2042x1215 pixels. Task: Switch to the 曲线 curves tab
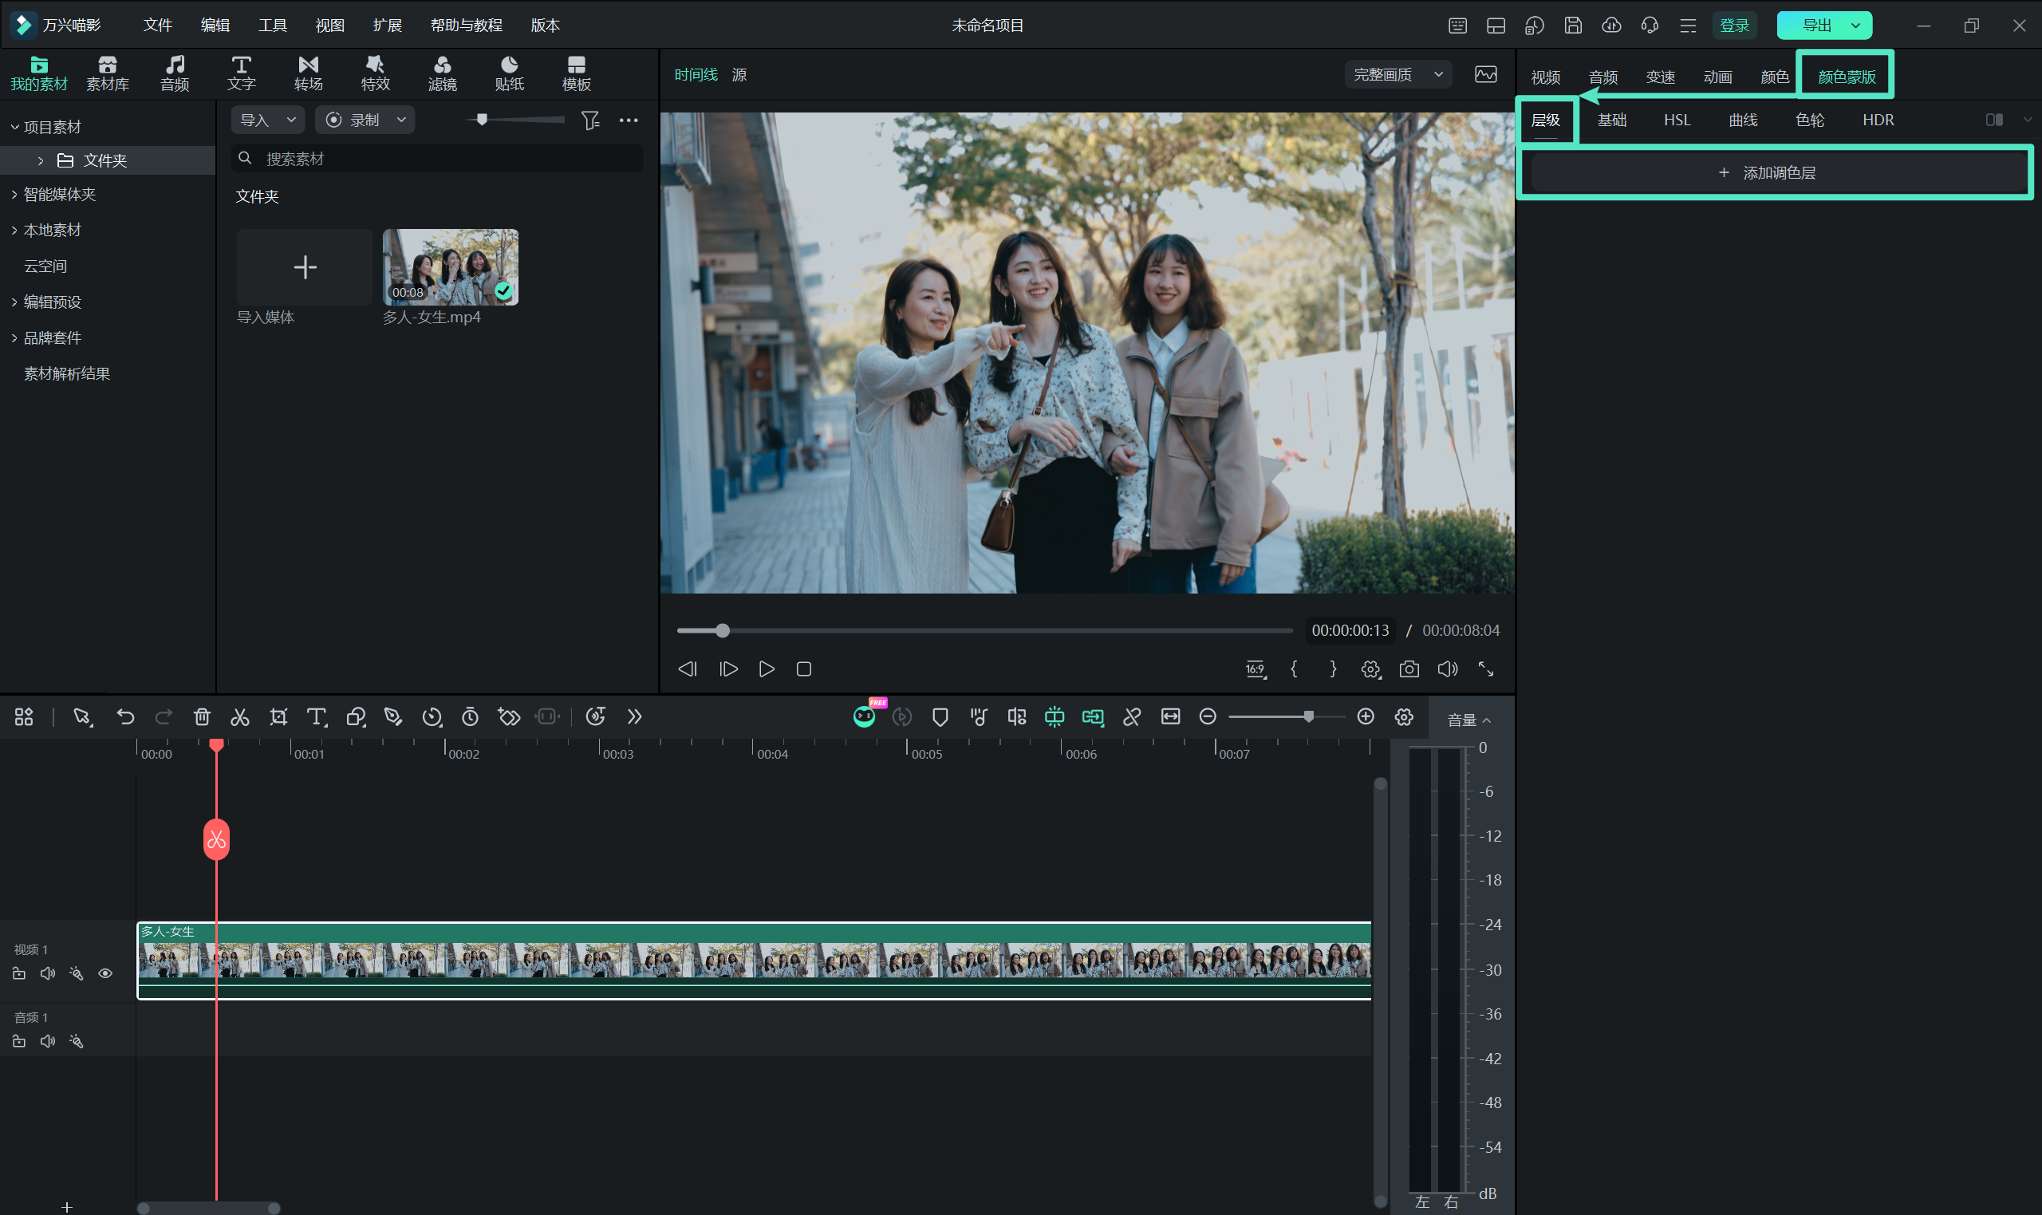coord(1742,120)
